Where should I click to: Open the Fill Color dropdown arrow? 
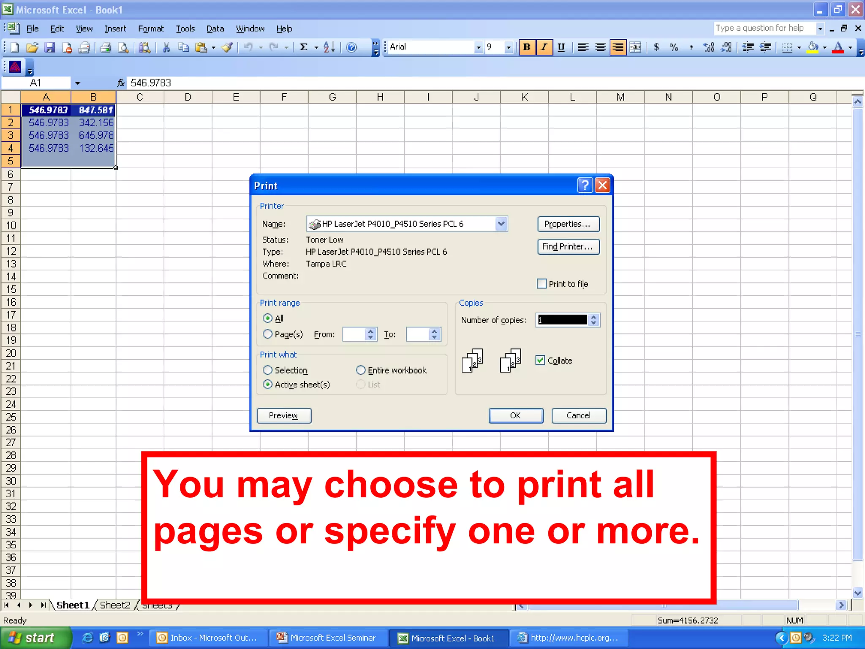click(824, 47)
